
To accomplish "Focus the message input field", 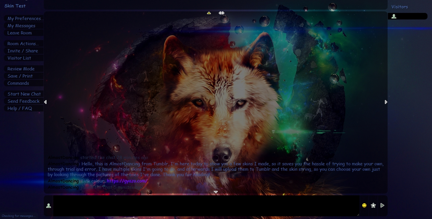I will point(206,206).
